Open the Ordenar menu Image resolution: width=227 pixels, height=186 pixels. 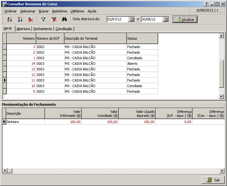(x=11, y=11)
